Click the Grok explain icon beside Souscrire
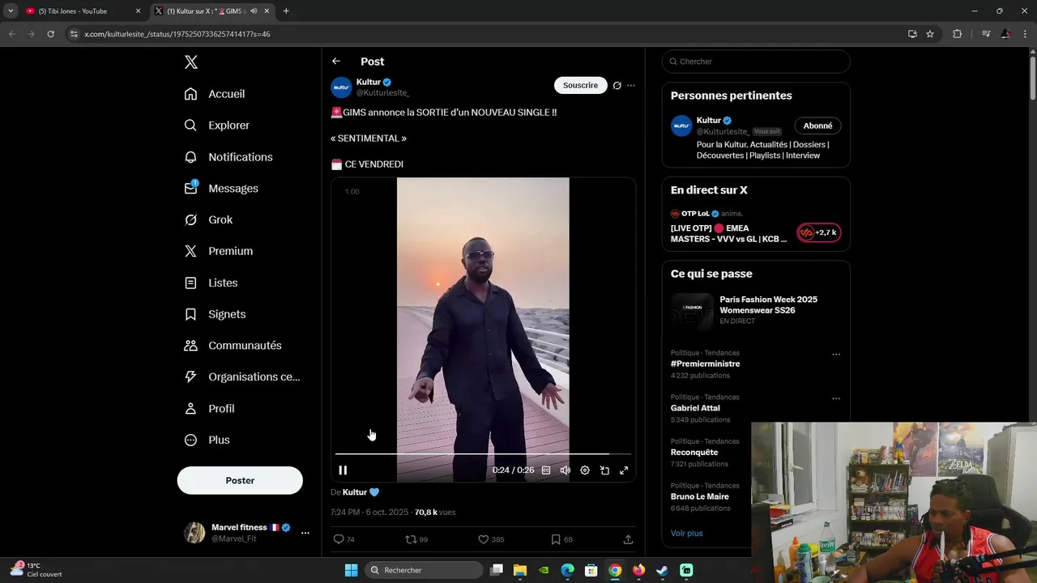Viewport: 1037px width, 583px height. coord(617,85)
